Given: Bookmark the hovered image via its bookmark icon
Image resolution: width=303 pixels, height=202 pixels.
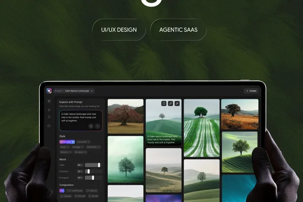Looking at the screenshot, I should 164,104.
